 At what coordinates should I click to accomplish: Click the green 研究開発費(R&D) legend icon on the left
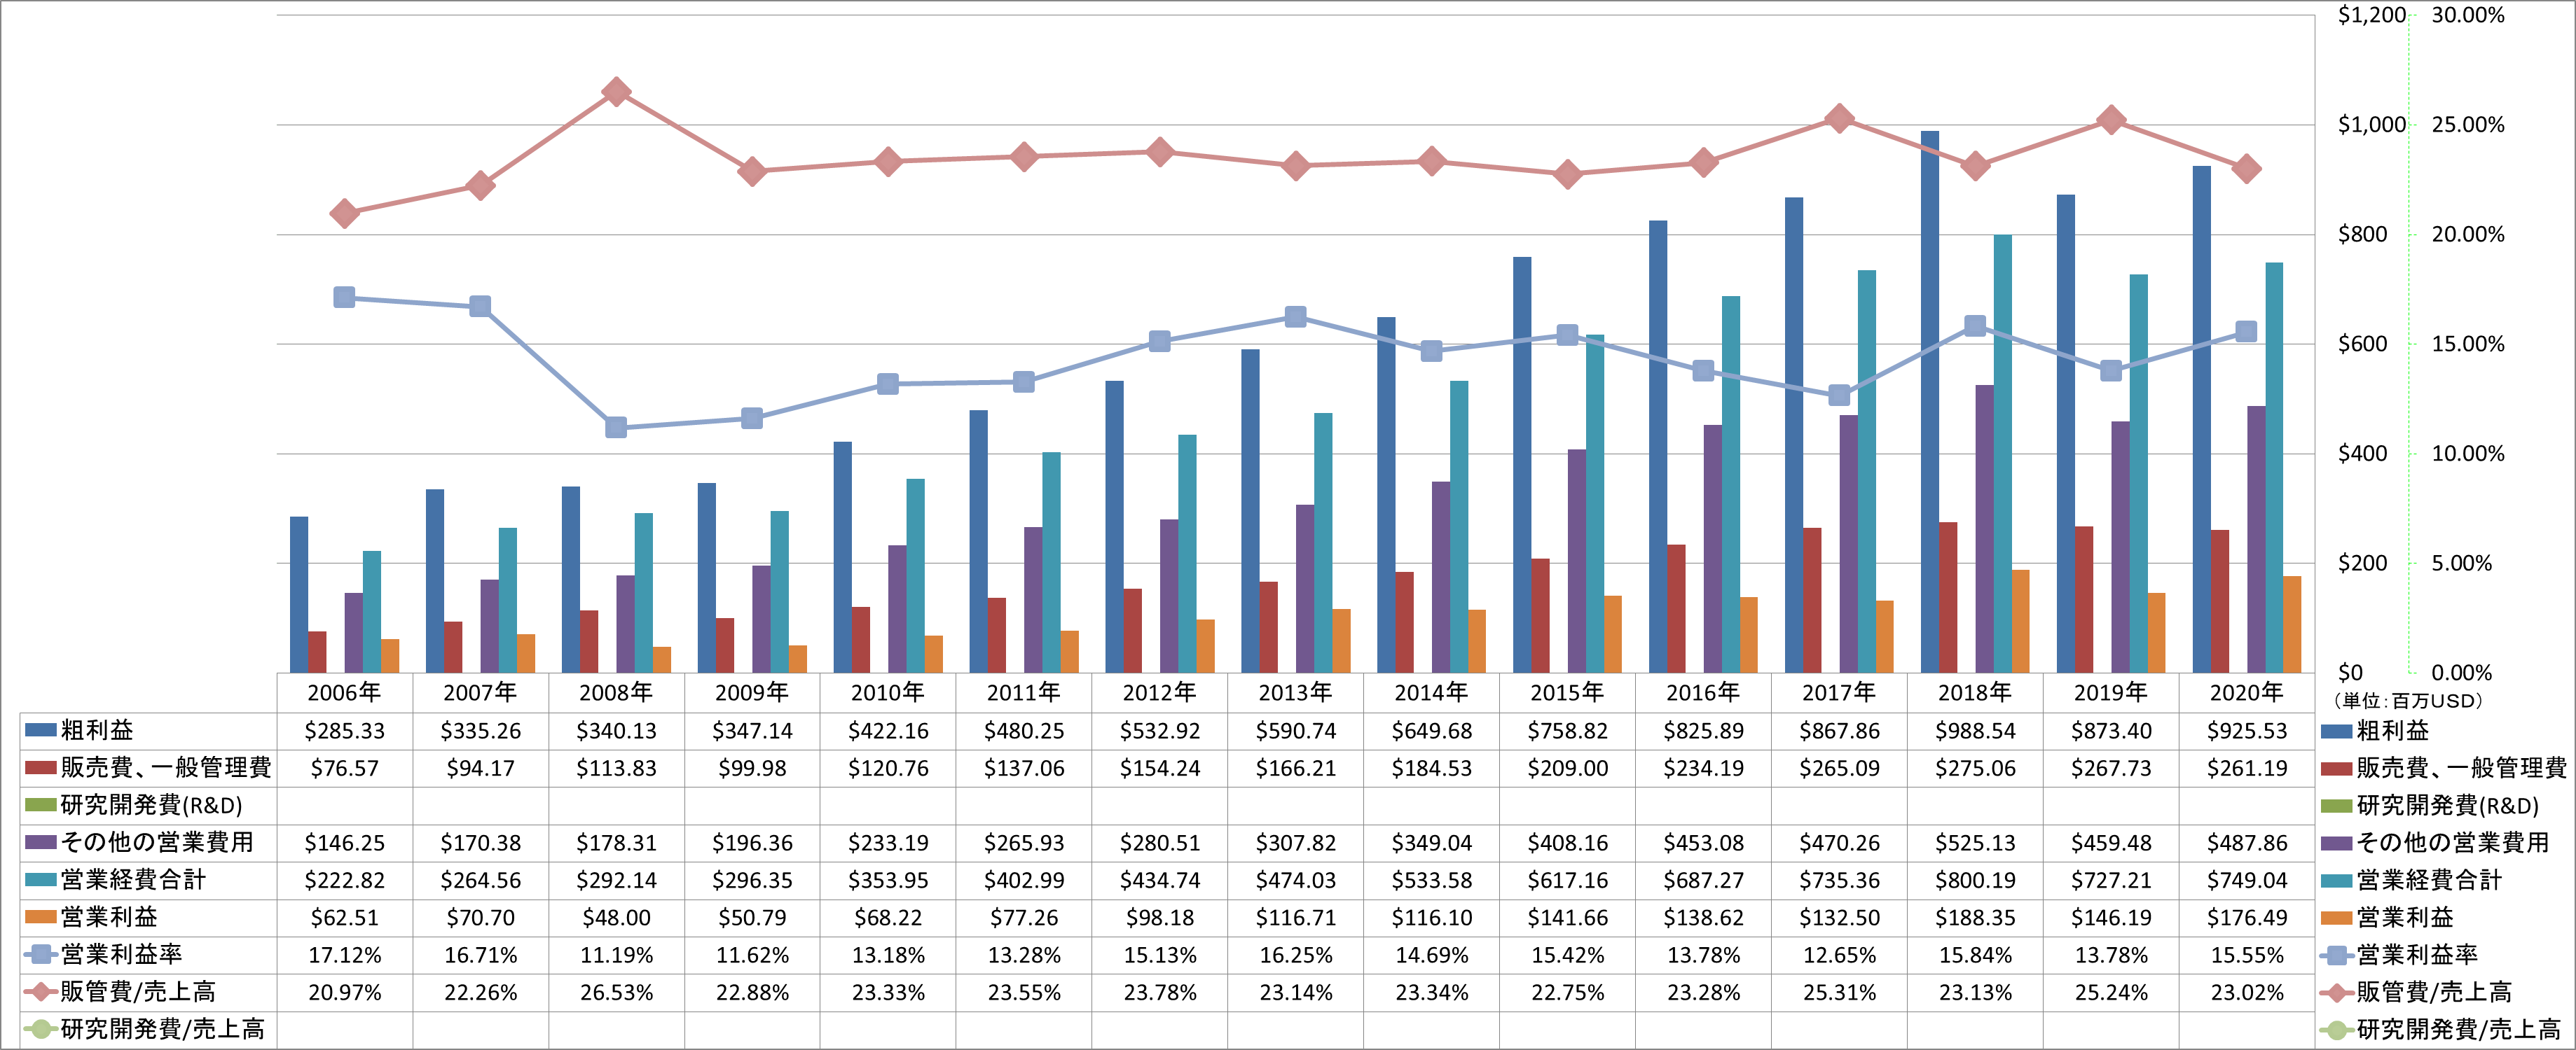(x=40, y=805)
